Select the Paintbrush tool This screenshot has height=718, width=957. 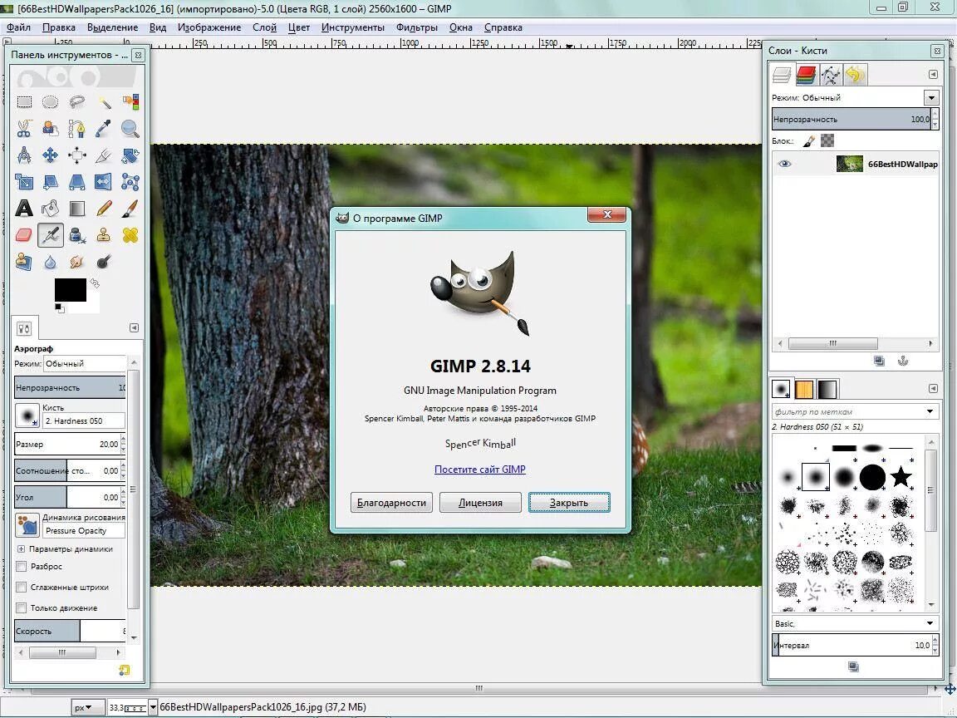(130, 209)
